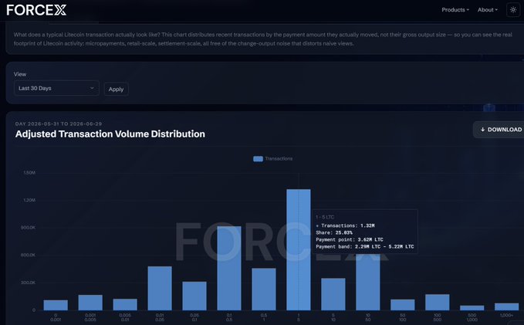Click the tooltip Payment band line
Image resolution: width=524 pixels, height=325 pixels.
(365, 247)
